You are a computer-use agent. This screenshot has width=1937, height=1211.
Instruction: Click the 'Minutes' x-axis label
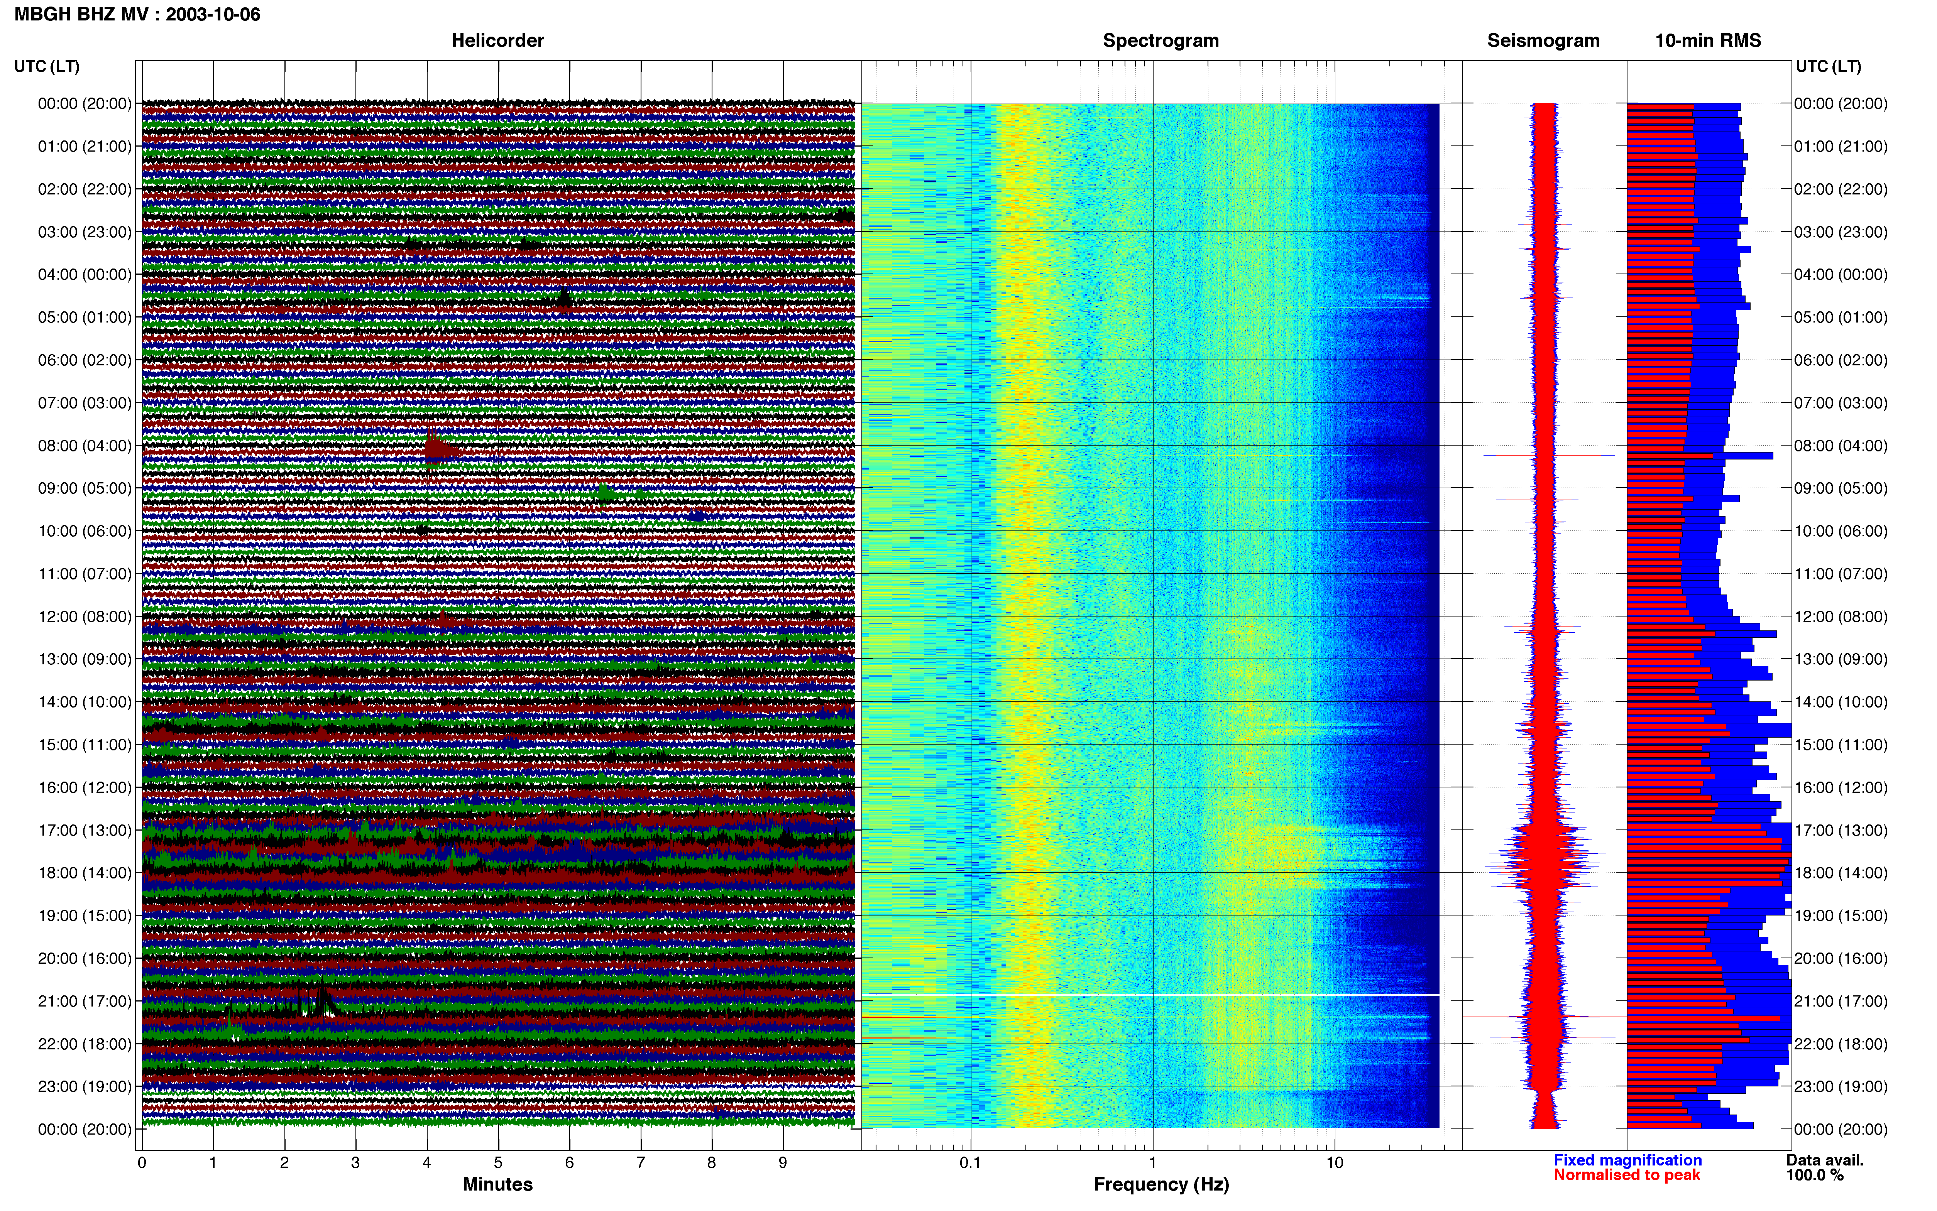[x=497, y=1184]
